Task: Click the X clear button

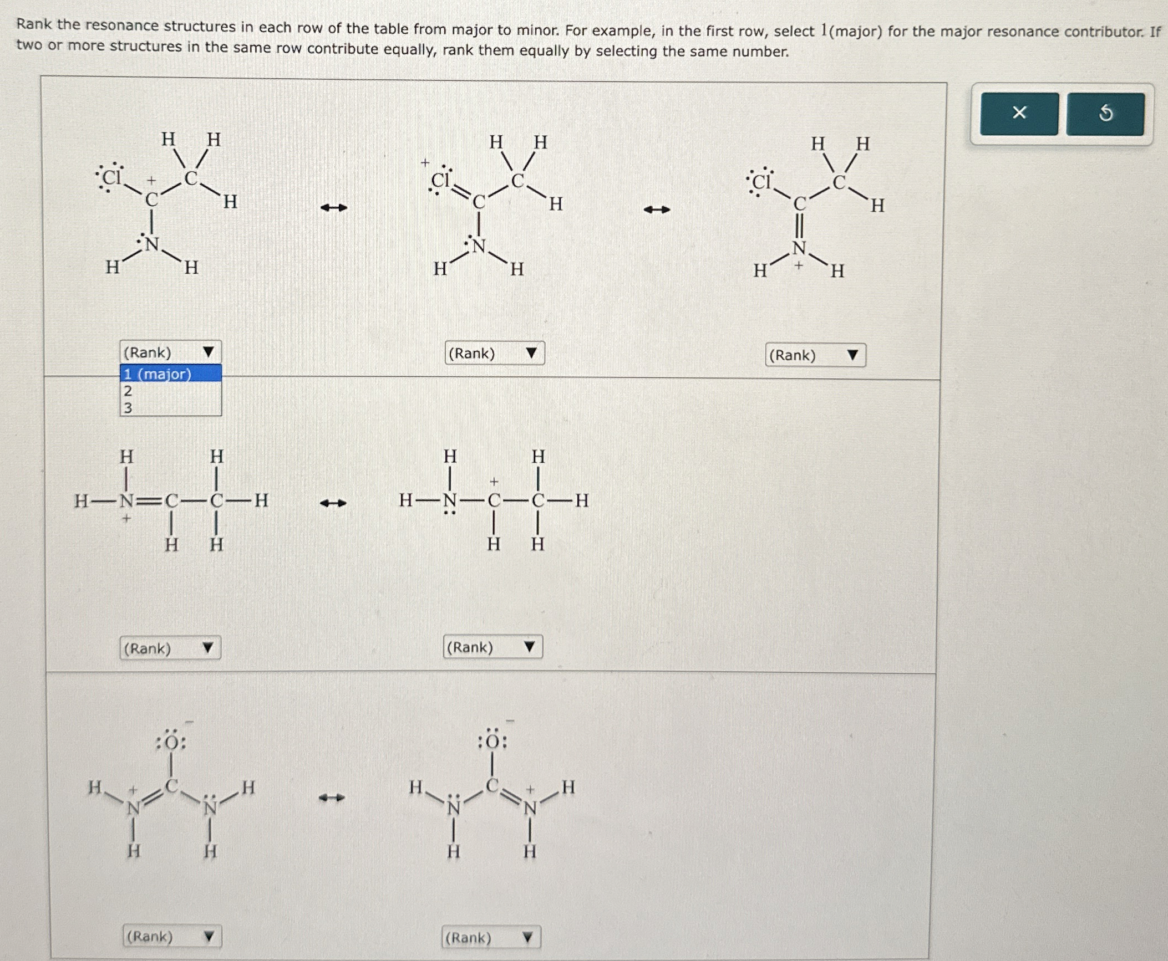Action: point(1019,114)
